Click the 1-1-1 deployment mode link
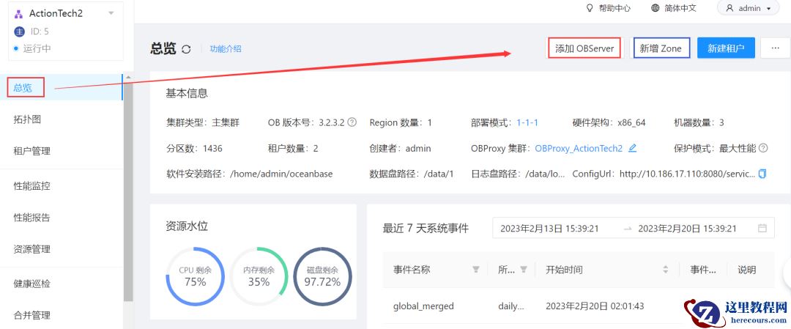 tap(527, 122)
